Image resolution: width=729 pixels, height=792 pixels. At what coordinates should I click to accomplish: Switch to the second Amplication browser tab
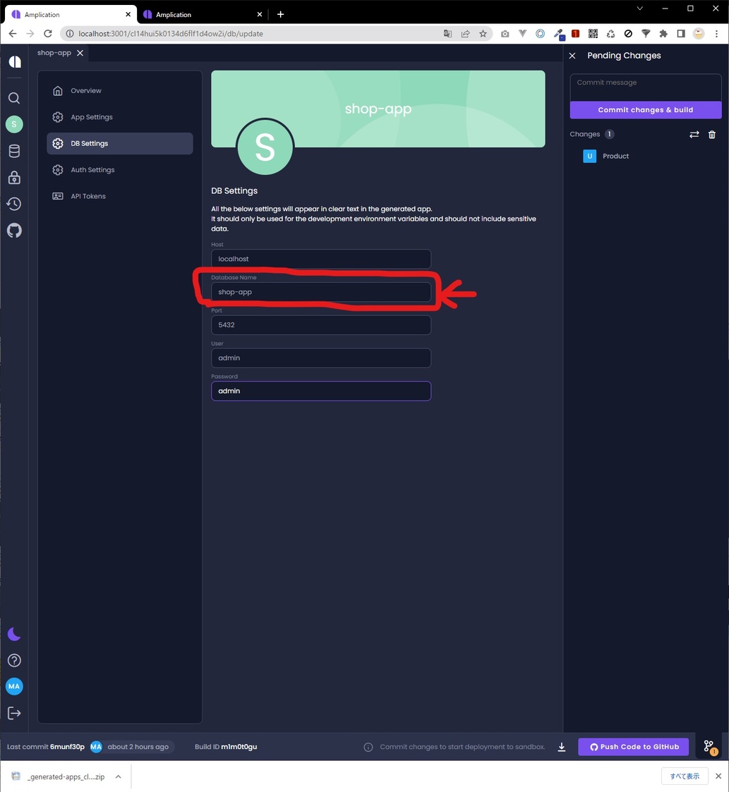pyautogui.click(x=203, y=15)
